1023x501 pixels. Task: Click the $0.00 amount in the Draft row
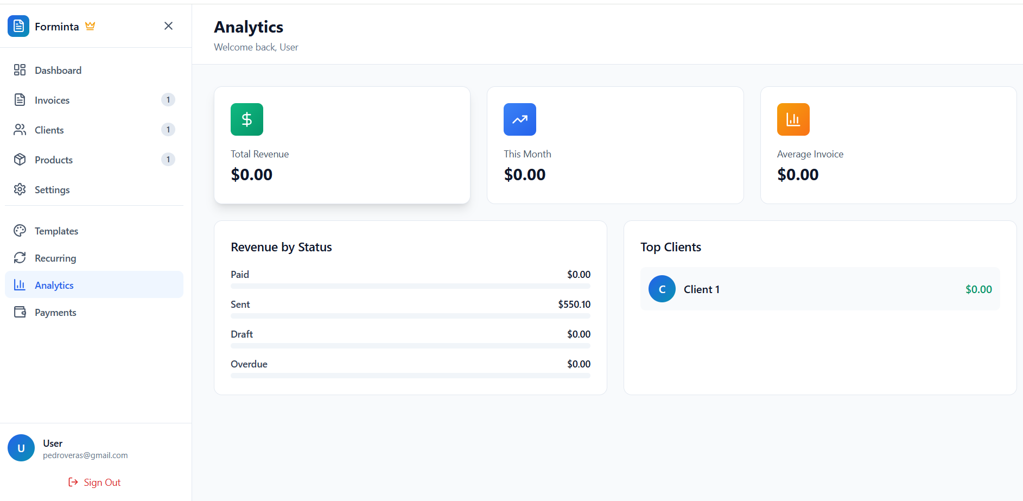click(x=579, y=334)
